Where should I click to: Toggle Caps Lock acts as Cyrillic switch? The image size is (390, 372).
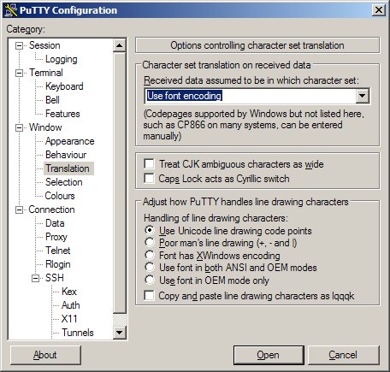tap(149, 179)
